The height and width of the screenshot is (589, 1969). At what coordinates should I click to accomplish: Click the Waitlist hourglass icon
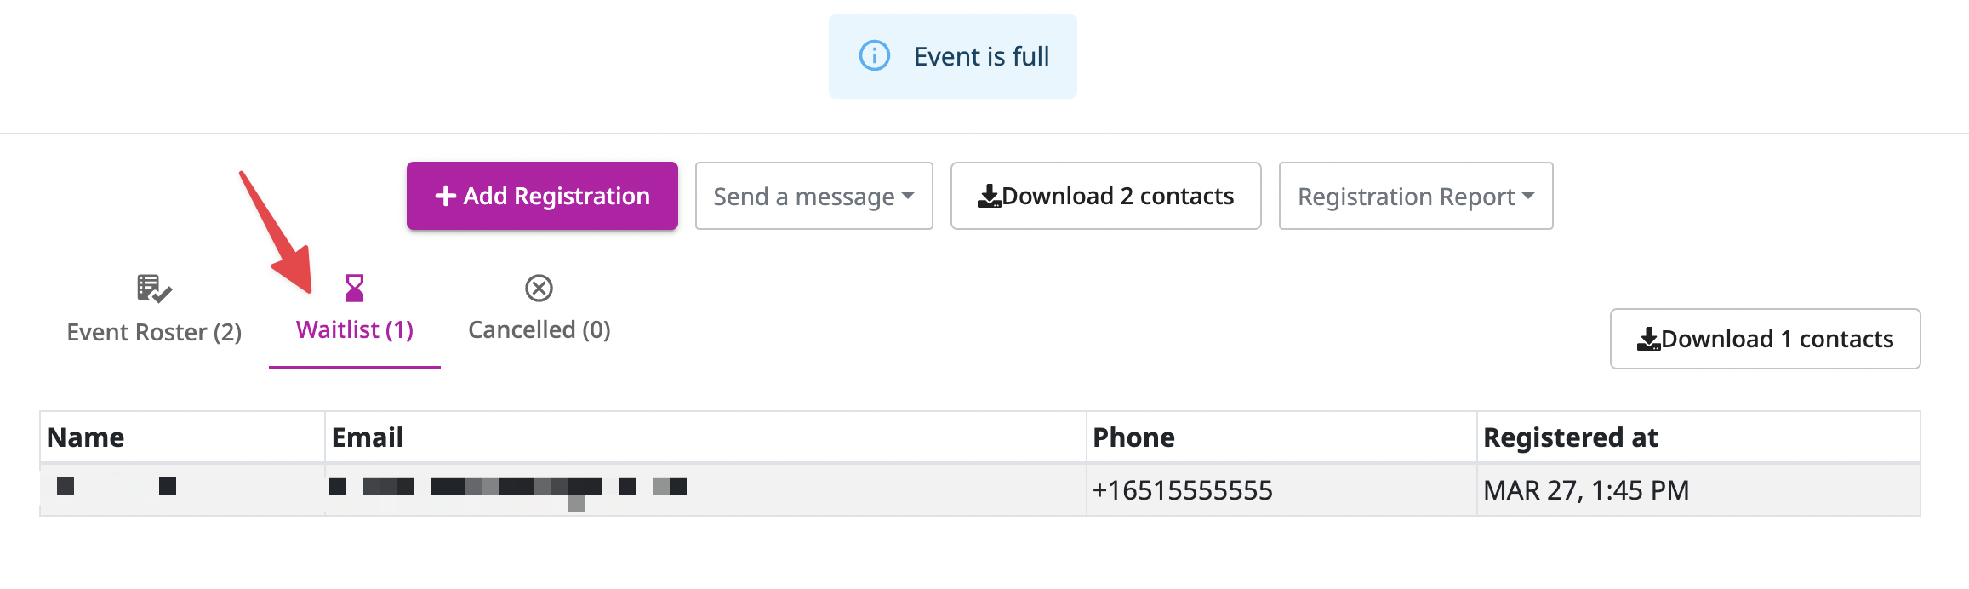click(x=355, y=288)
